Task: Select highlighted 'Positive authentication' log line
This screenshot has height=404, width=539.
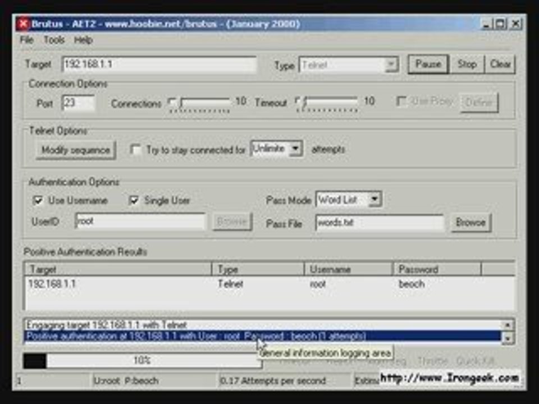Action: (263, 336)
